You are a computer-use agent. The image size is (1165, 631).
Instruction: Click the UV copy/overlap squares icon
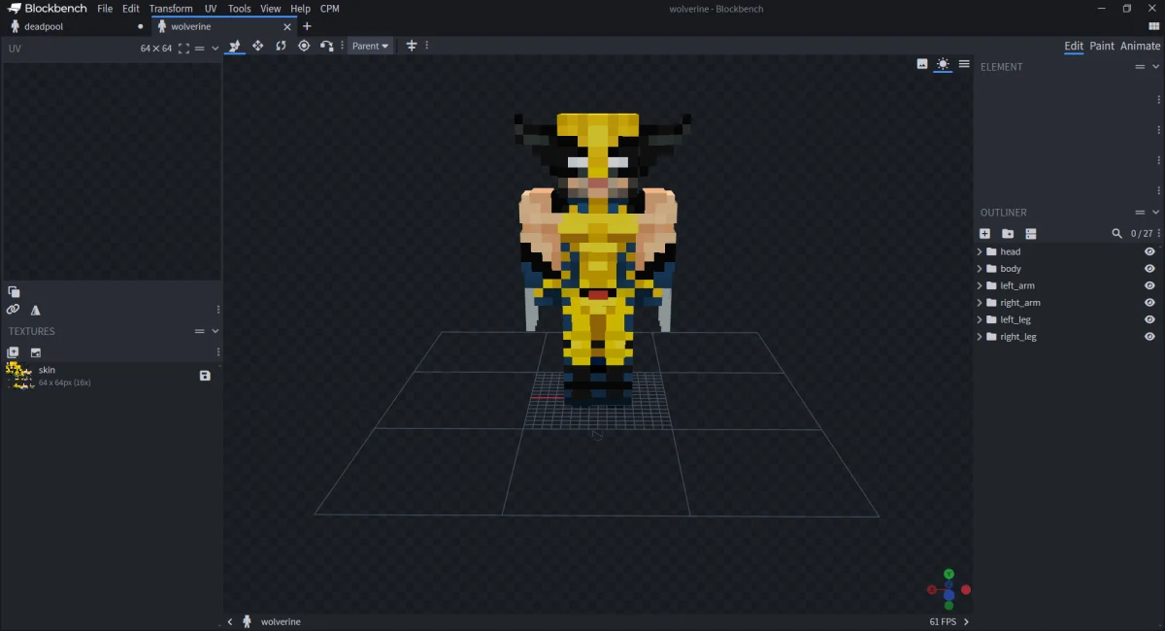pos(14,291)
